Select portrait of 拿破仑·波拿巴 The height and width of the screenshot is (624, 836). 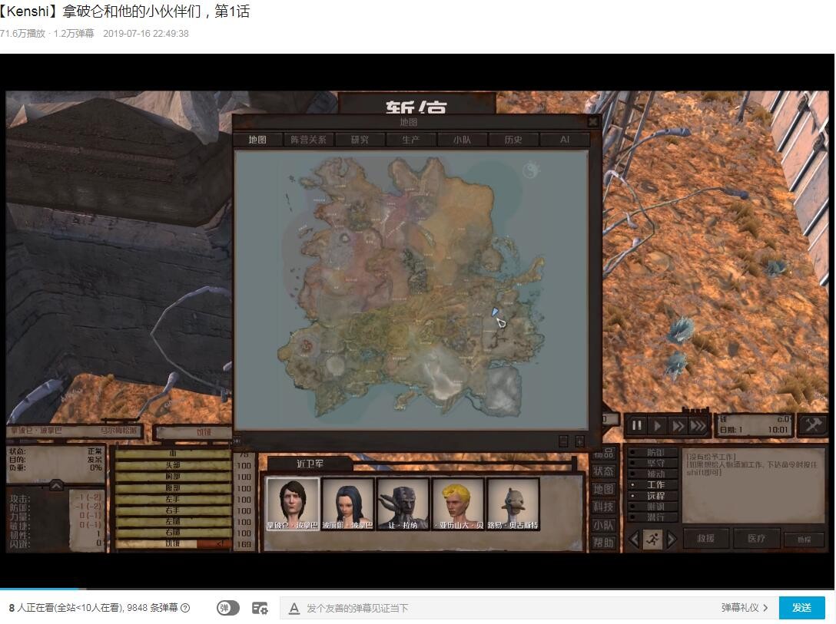292,503
